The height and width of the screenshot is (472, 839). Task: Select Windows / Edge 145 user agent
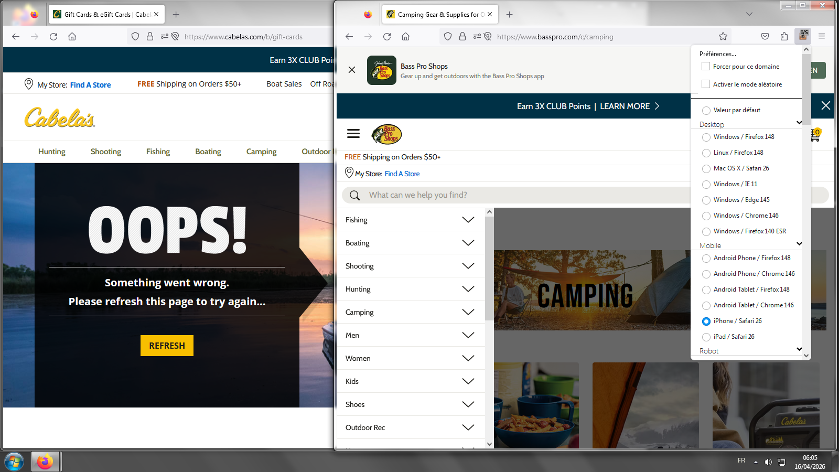[x=706, y=200]
